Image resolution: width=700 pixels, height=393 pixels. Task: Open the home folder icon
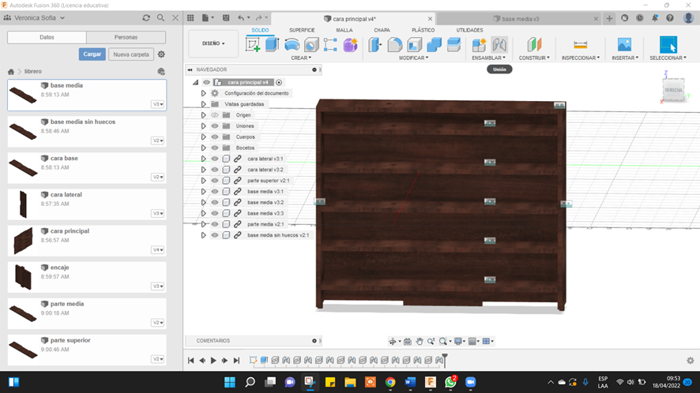click(11, 71)
